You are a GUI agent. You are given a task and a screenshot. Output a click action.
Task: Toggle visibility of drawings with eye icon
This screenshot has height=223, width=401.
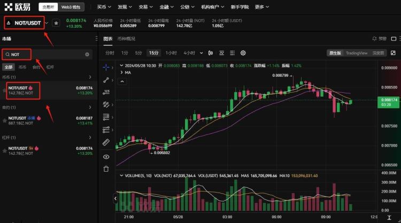coord(106,156)
